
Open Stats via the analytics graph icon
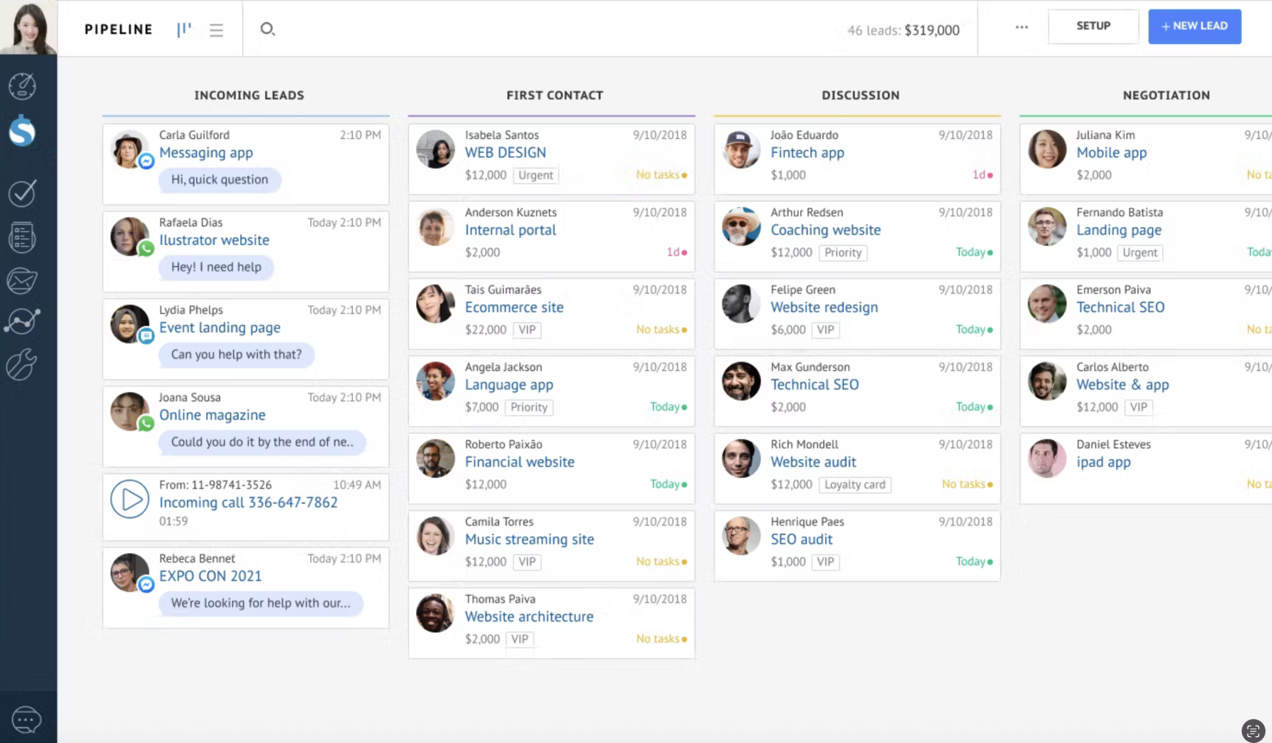pos(22,321)
